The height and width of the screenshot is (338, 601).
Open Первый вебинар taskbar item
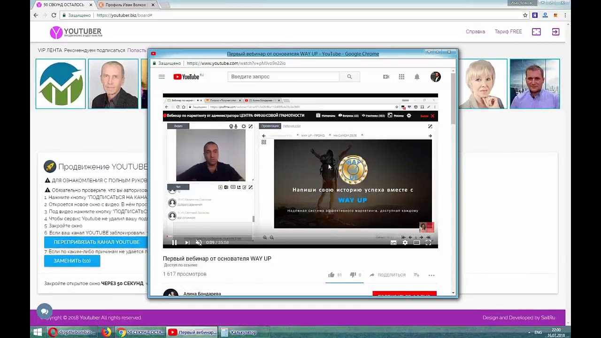(x=192, y=332)
